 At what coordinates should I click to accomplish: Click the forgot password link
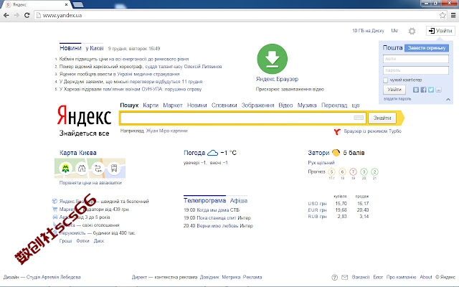(397, 99)
